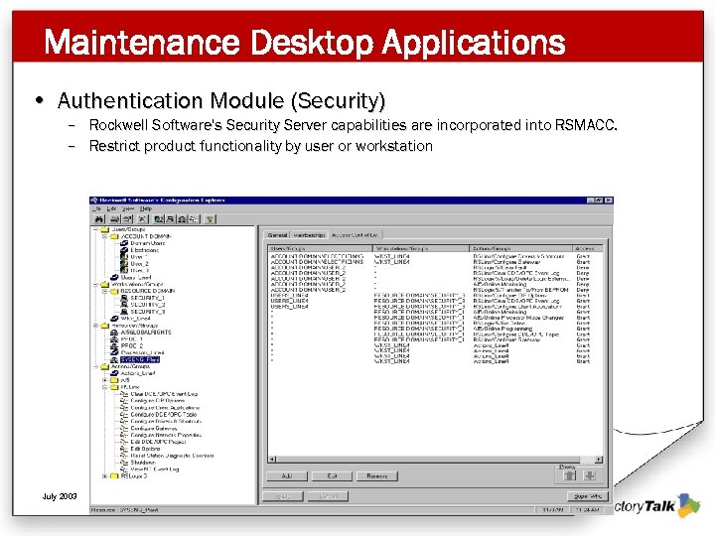Select the Domain Users group icon
This screenshot has height=536, width=715.
pos(124,243)
